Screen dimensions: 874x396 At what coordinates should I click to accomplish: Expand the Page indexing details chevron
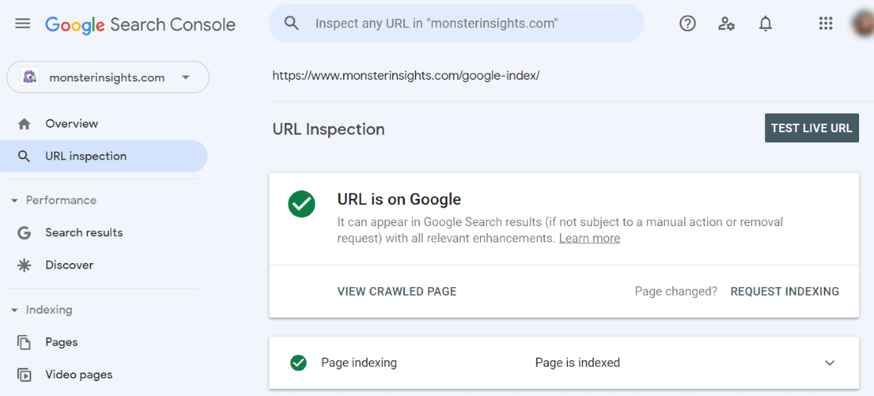click(x=830, y=363)
